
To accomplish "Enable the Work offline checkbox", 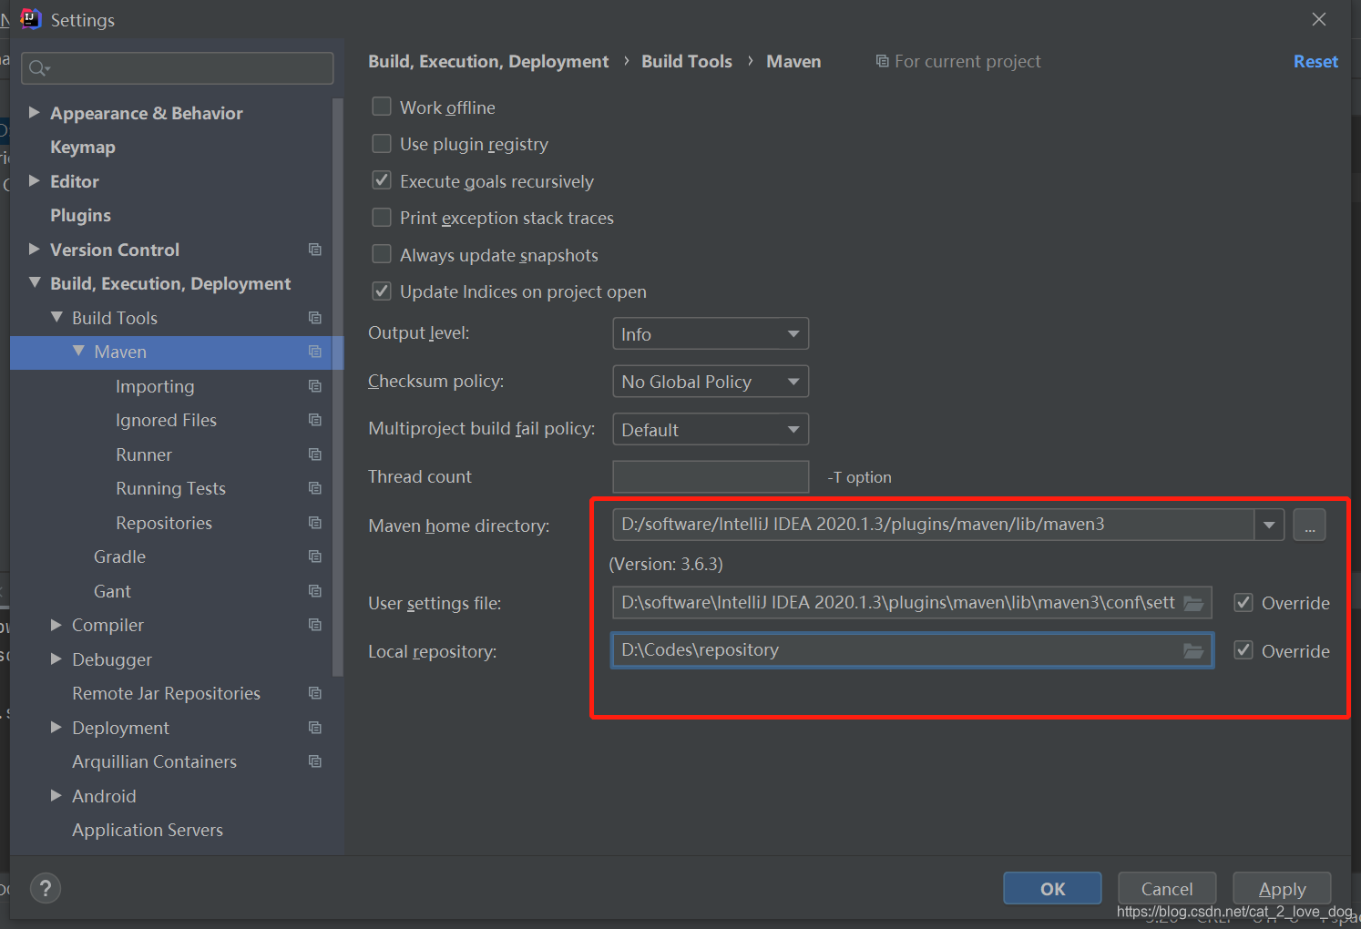I will pyautogui.click(x=382, y=107).
